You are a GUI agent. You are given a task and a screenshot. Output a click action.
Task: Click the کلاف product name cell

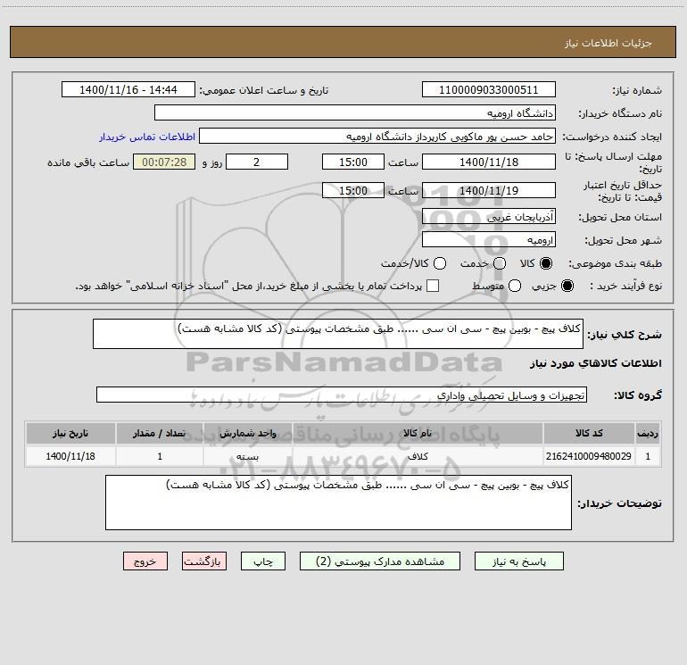(418, 456)
